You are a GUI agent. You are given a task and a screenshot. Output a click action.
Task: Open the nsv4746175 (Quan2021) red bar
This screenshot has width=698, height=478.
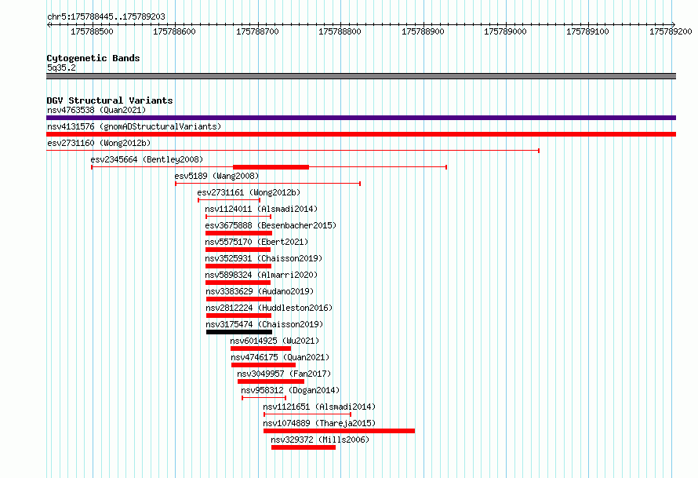263,365
